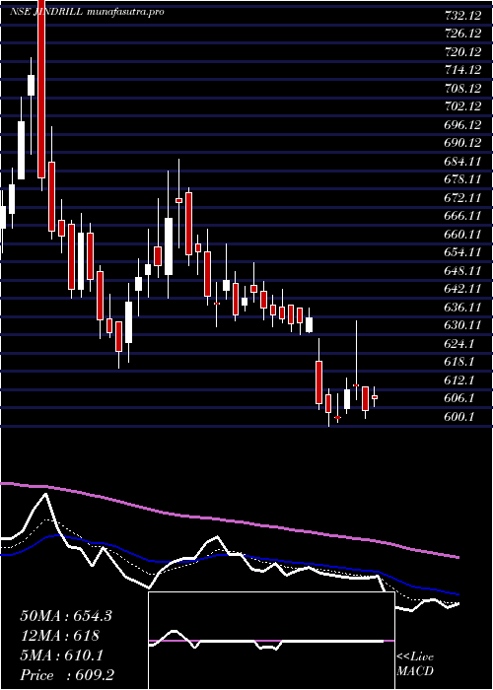Select the 624.1 price axis label

[459, 344]
